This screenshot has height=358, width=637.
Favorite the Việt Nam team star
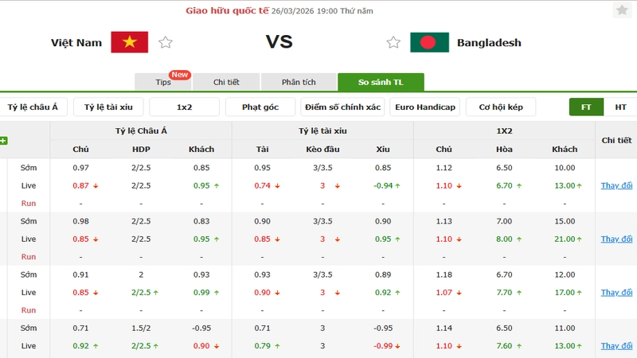(165, 42)
